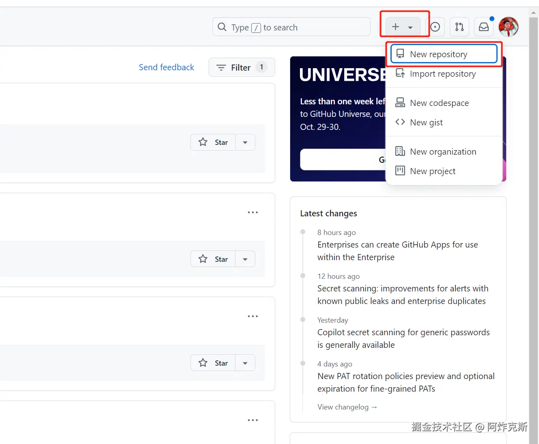Open the plus create-new dropdown
The width and height of the screenshot is (539, 444).
click(403, 27)
